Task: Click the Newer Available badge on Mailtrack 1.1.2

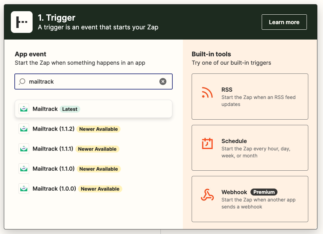Action: 98,129
